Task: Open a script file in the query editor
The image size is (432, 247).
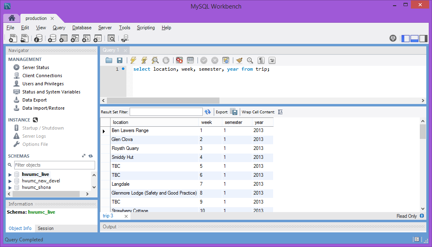Action: 109,60
